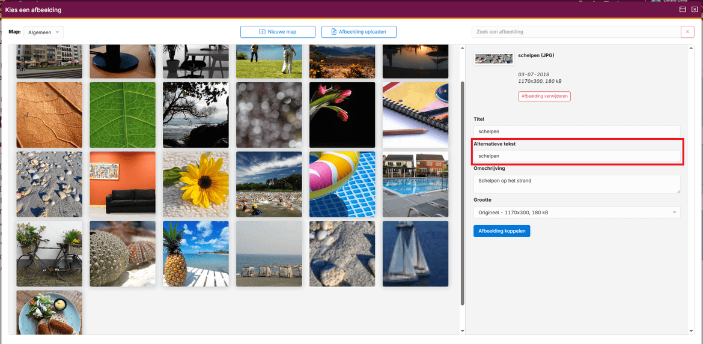
Task: Open the Map Algemeen dropdown
Action: 44,32
